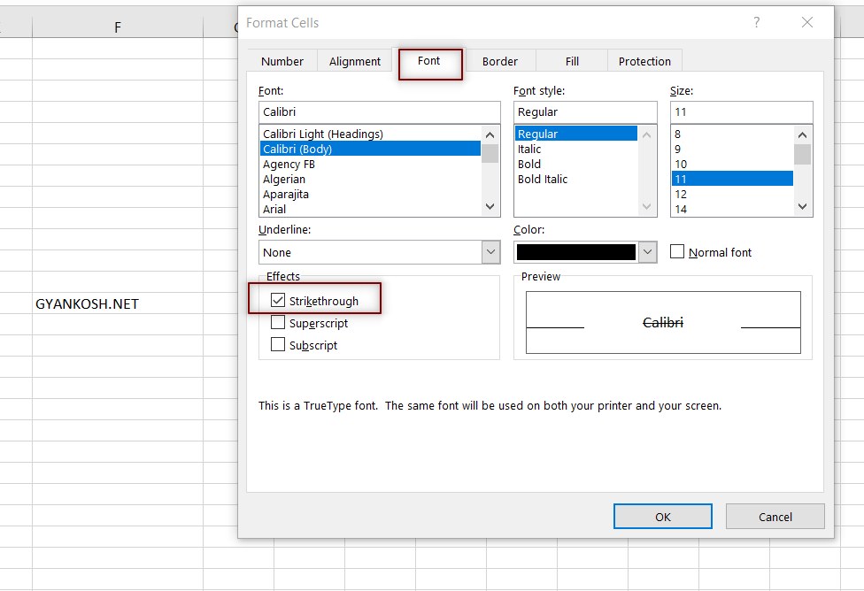Switch to the Alignment tab
Image resolution: width=864 pixels, height=591 pixels.
pyautogui.click(x=354, y=60)
